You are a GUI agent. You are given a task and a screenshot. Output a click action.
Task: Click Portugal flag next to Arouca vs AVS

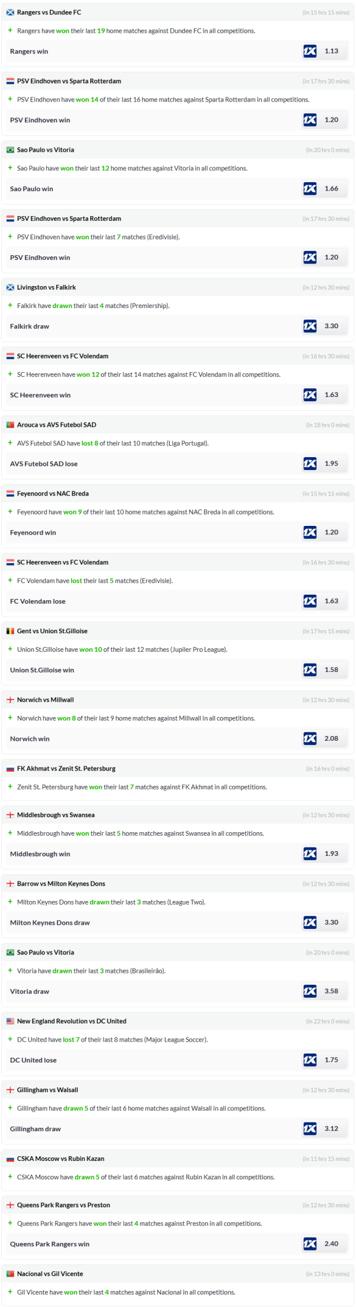coord(10,425)
